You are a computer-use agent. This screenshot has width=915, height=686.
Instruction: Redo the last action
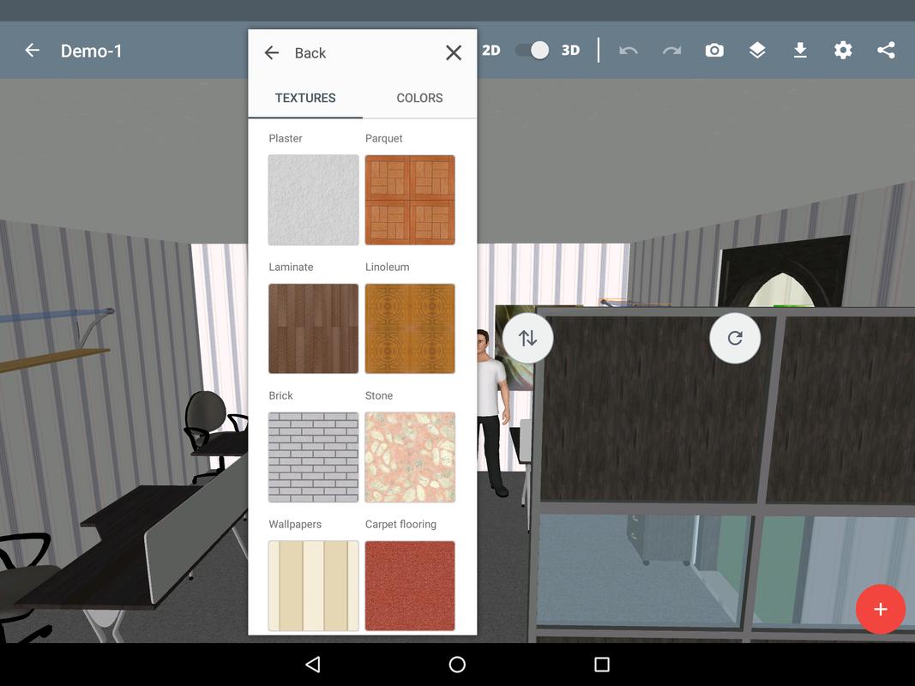point(671,51)
